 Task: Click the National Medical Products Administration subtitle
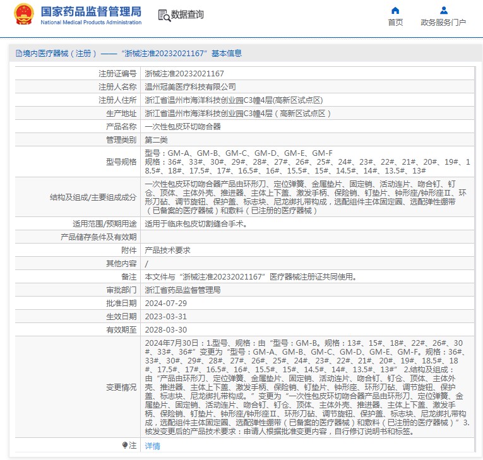coord(91,23)
